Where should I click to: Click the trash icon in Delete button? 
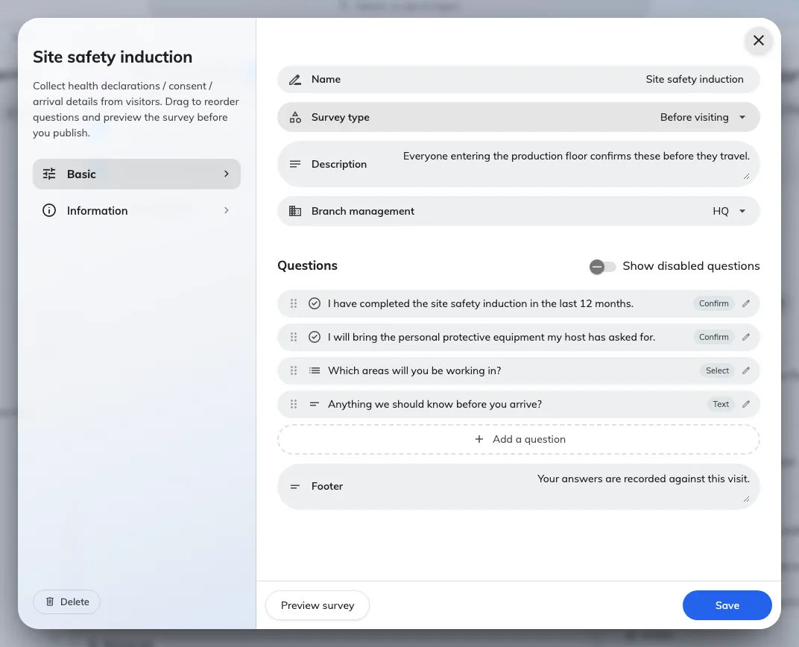pyautogui.click(x=50, y=602)
